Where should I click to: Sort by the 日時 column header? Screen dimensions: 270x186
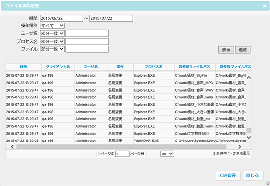[x=23, y=67]
